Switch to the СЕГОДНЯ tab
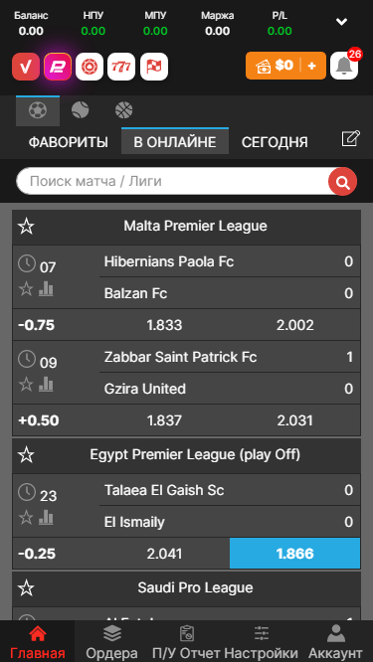The width and height of the screenshot is (373, 662). 275,142
